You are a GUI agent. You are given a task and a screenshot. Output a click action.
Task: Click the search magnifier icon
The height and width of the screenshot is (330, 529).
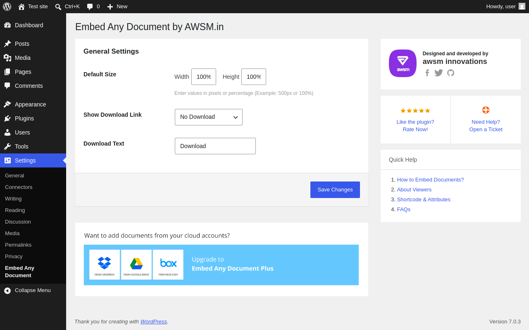pyautogui.click(x=58, y=7)
